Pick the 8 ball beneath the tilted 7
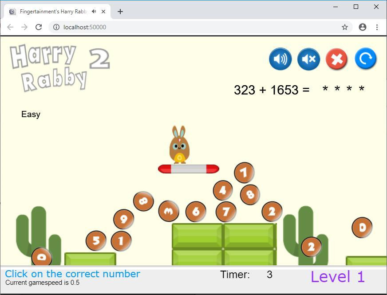Image resolution: width=387 pixels, height=295 pixels. (x=250, y=195)
